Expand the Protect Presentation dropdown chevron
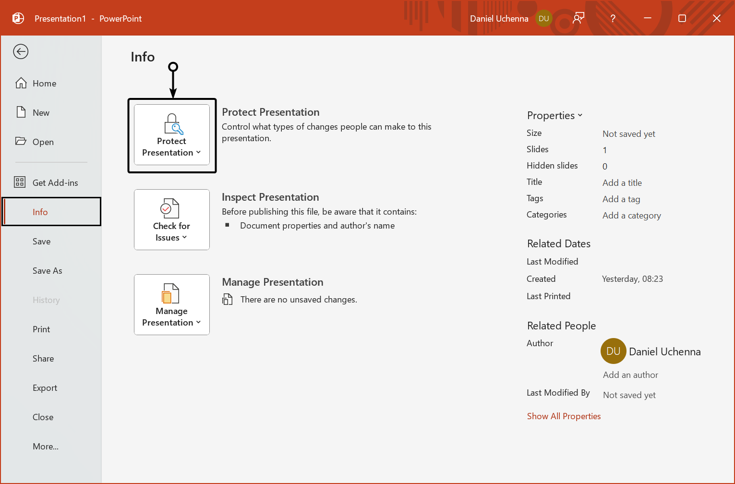Screen dimensions: 735x484 pyautogui.click(x=199, y=152)
